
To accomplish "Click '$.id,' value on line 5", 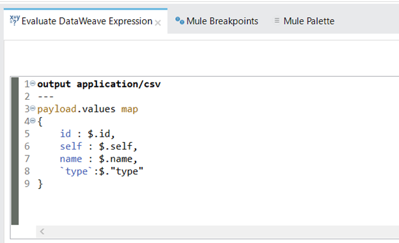I will click(101, 134).
